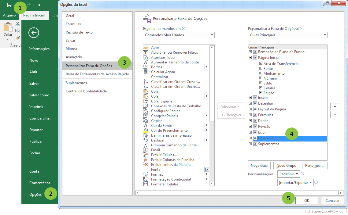This screenshot has width=348, height=215.
Task: Select Personalizar Faixa de Opções category
Action: point(97,66)
